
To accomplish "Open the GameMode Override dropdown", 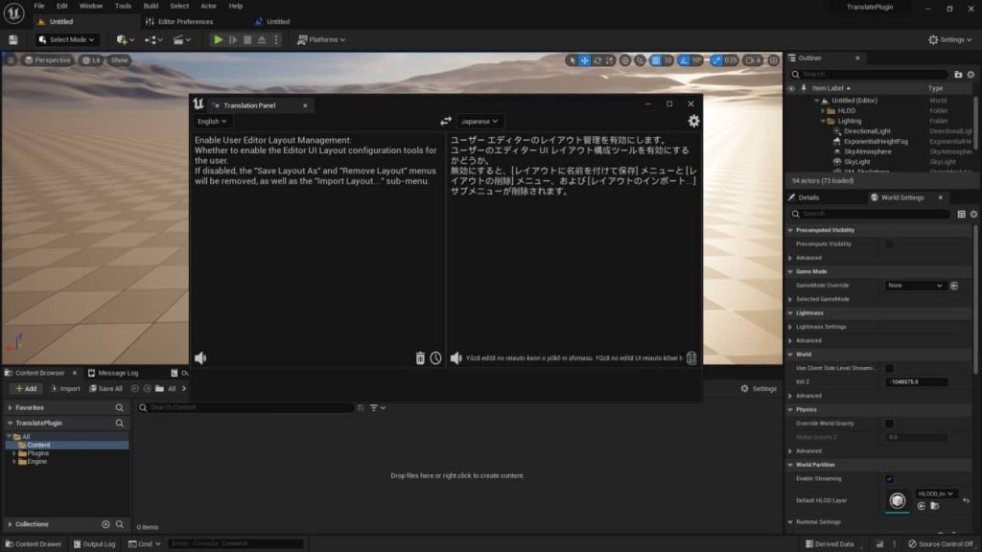I will coord(915,286).
